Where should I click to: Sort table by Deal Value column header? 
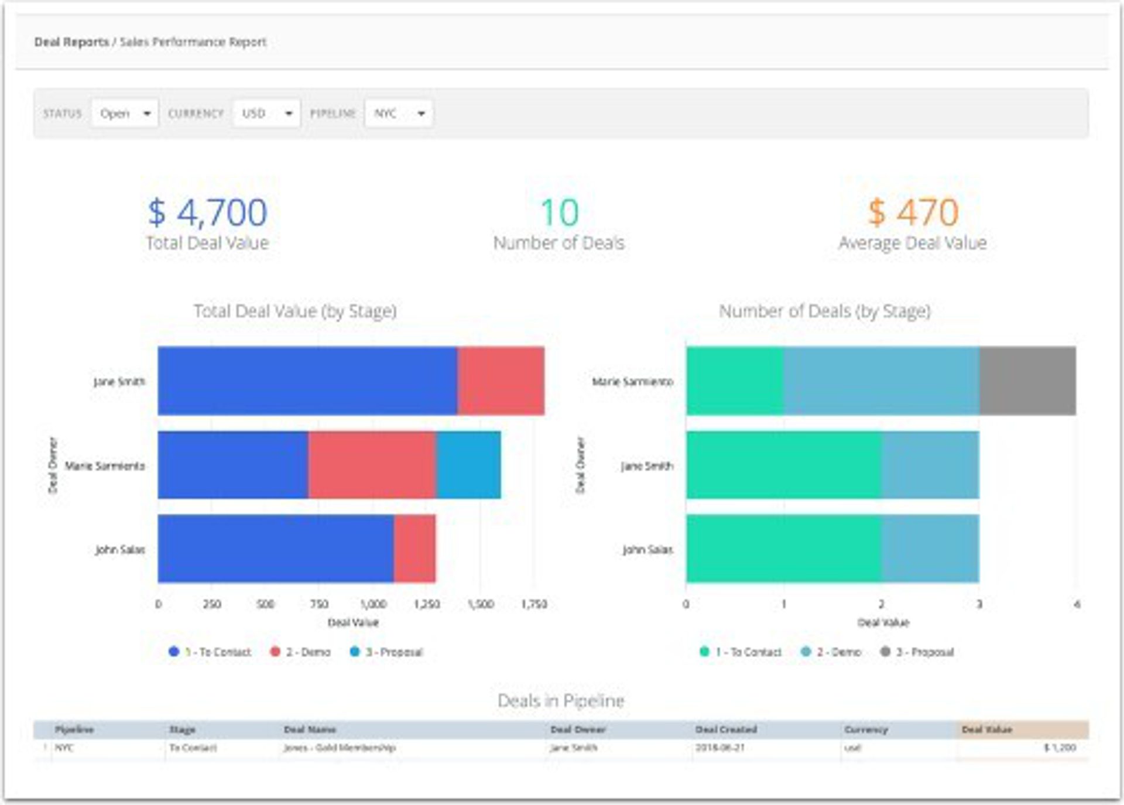(987, 729)
